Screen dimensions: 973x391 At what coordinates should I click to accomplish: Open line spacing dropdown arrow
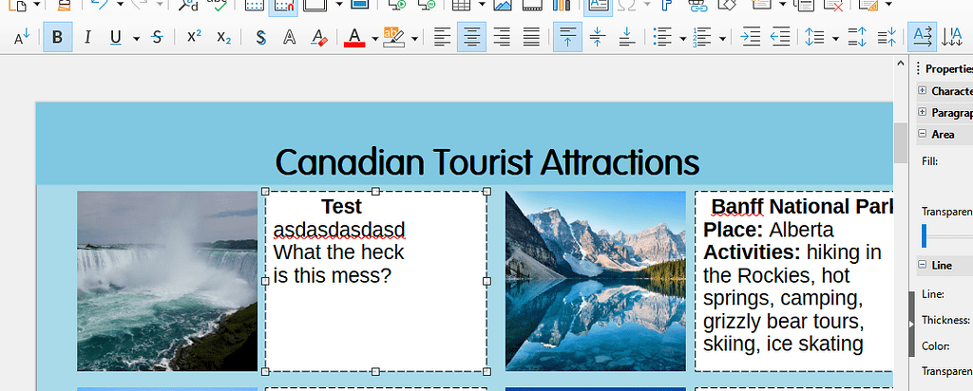tap(835, 38)
